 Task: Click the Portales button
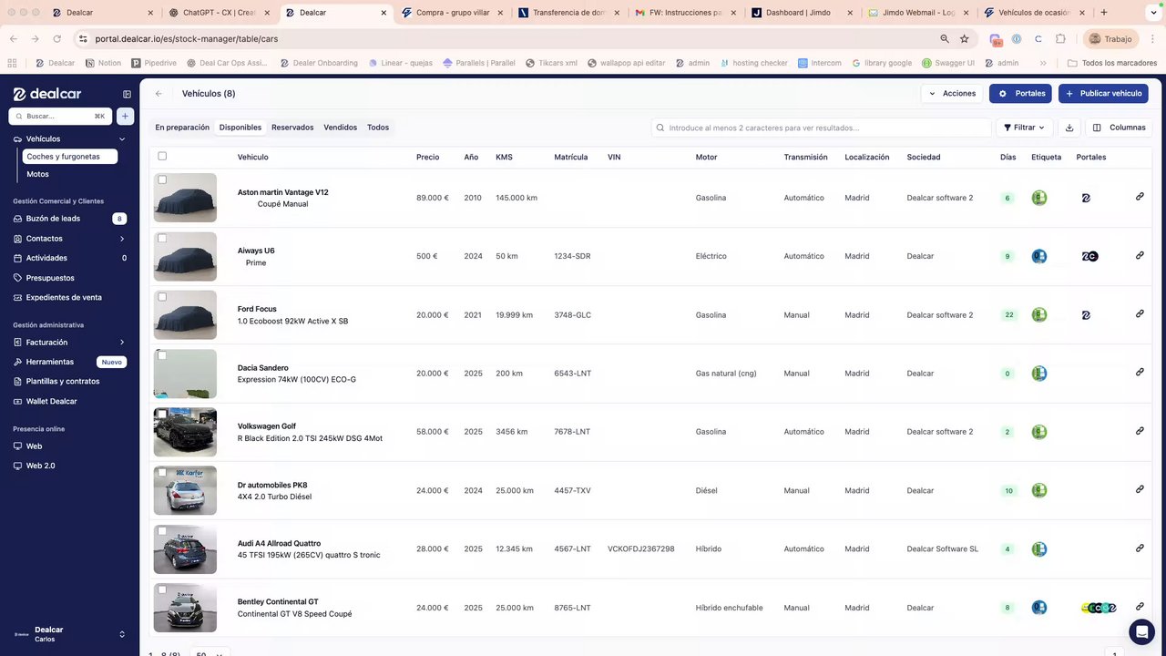pyautogui.click(x=1022, y=94)
